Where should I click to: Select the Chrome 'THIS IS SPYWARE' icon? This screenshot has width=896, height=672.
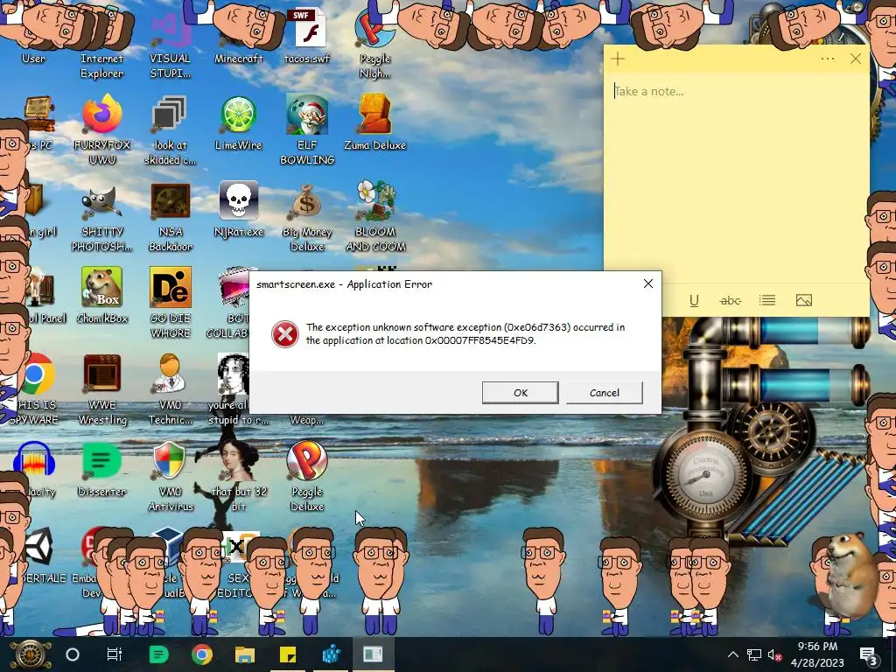coord(34,389)
